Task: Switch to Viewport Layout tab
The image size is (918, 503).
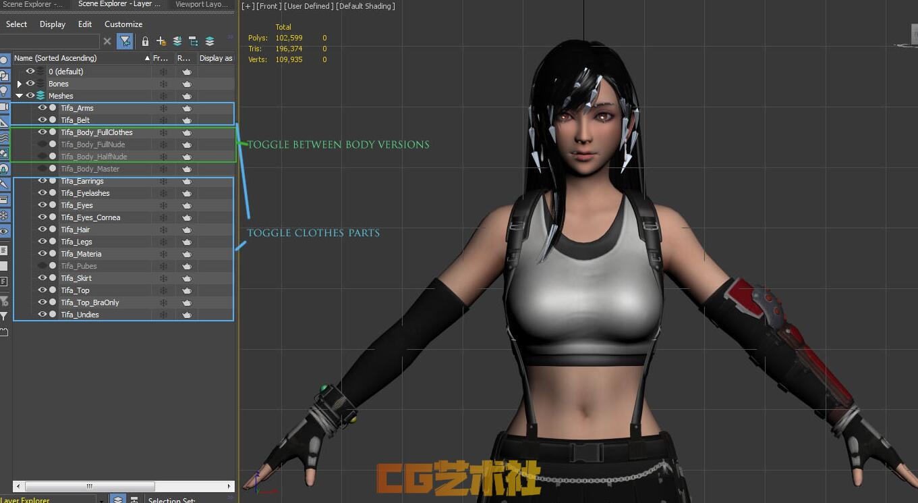Action: tap(202, 4)
